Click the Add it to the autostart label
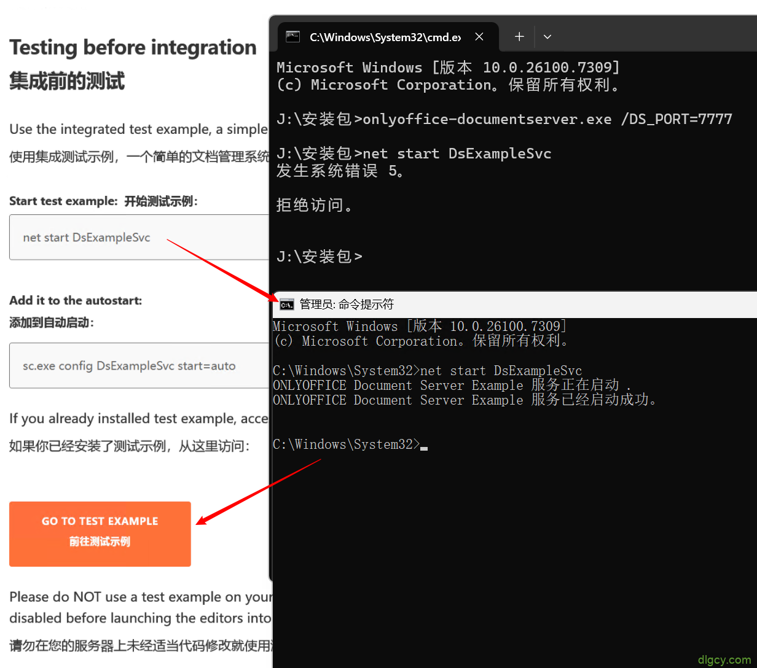The width and height of the screenshot is (757, 668). tap(76, 300)
